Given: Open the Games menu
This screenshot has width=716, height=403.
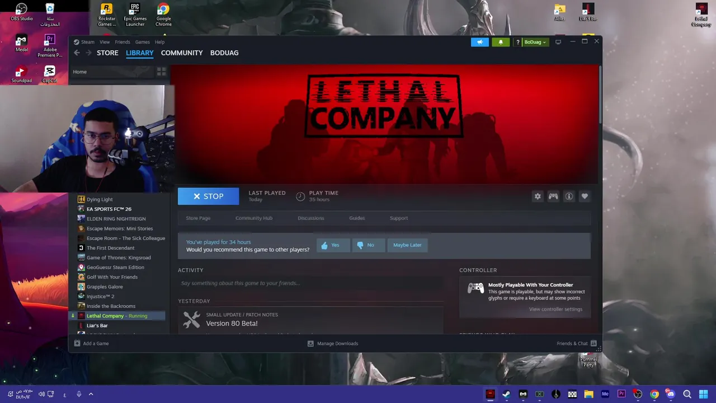Looking at the screenshot, I should 142,42.
